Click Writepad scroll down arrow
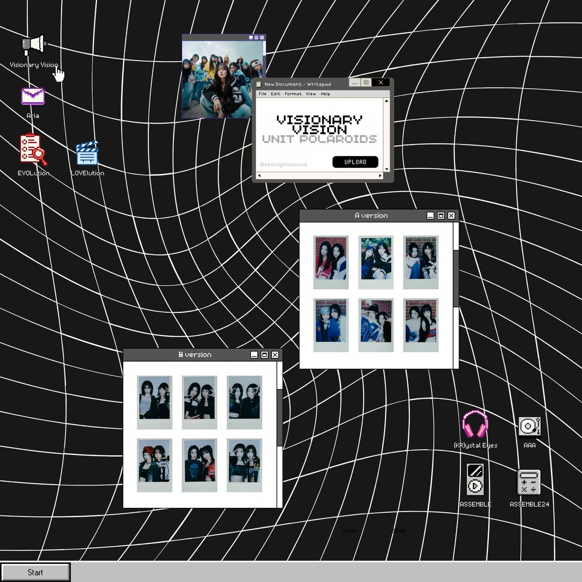Viewport: 582px width, 582px height. coord(387,169)
